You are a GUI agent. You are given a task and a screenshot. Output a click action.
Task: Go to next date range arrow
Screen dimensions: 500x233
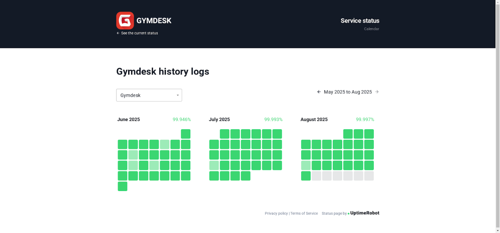pos(377,92)
